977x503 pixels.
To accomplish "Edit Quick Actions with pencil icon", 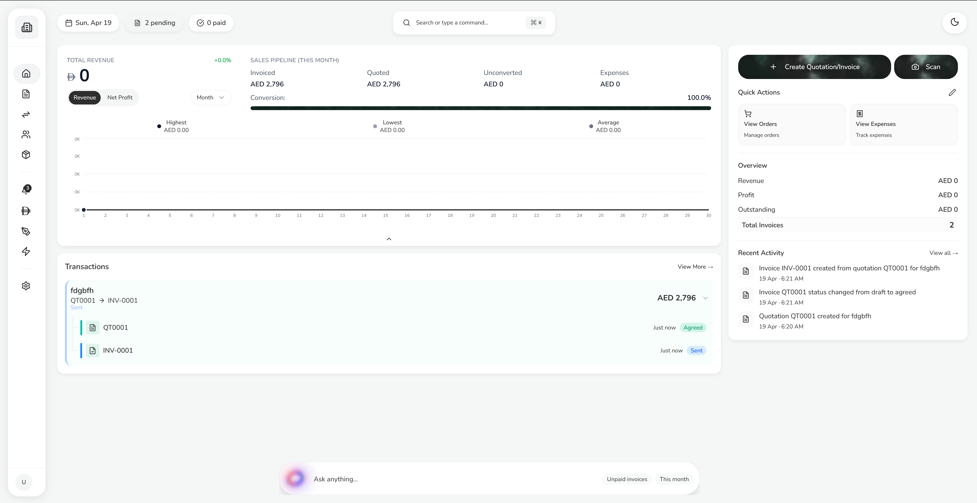I will click(952, 92).
